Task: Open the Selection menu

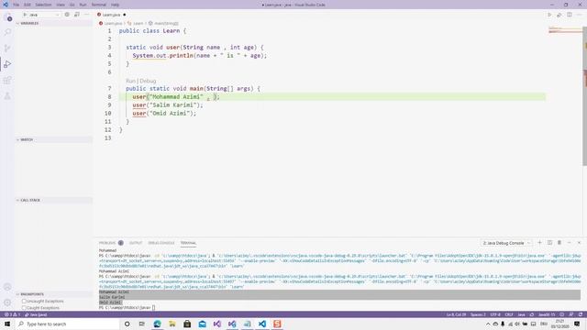Action: point(43,5)
